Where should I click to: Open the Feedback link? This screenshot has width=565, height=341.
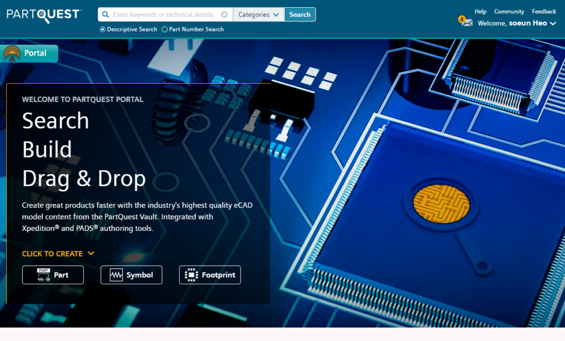click(x=544, y=12)
